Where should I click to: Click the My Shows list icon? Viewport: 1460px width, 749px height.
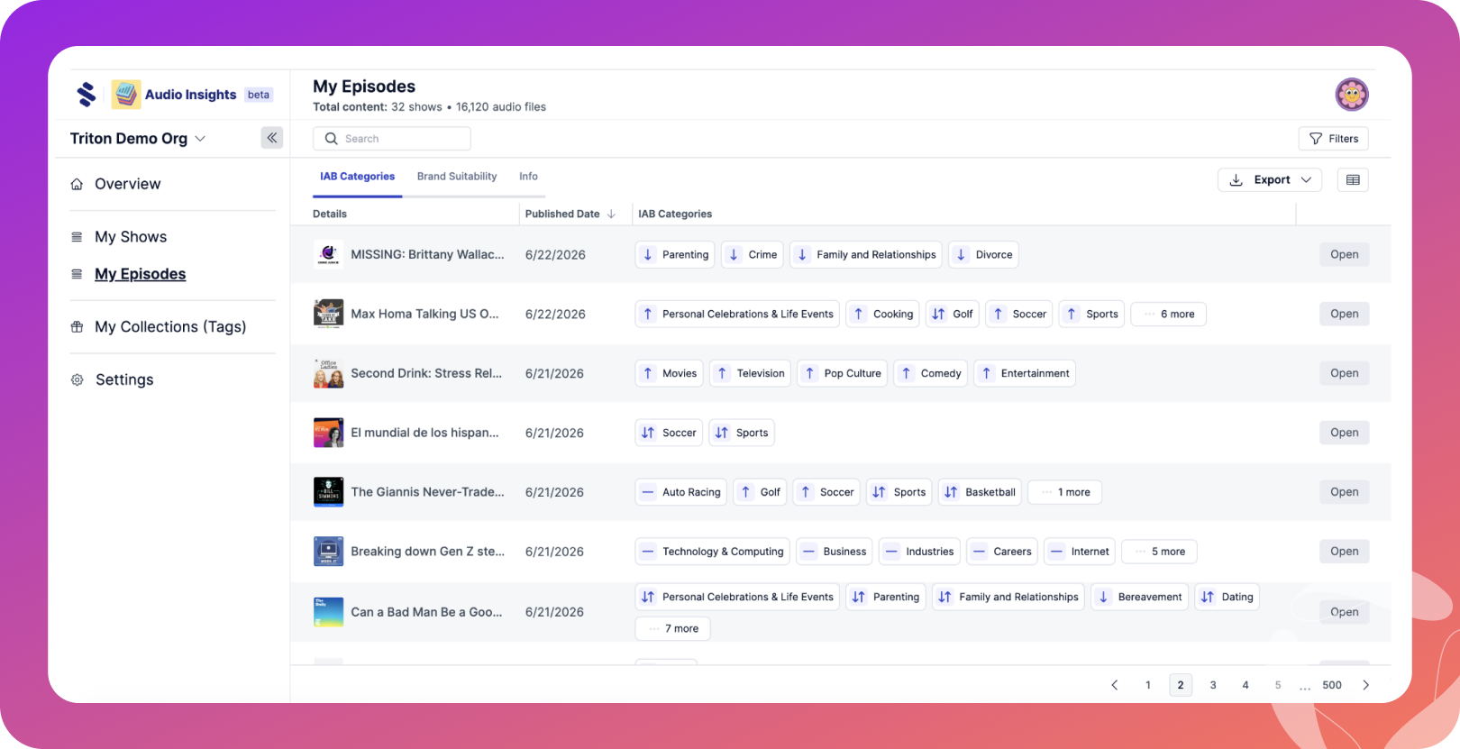77,237
